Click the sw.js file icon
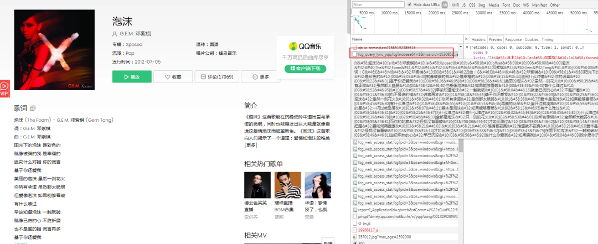Image resolution: width=598 pixels, height=244 pixels. point(355,223)
